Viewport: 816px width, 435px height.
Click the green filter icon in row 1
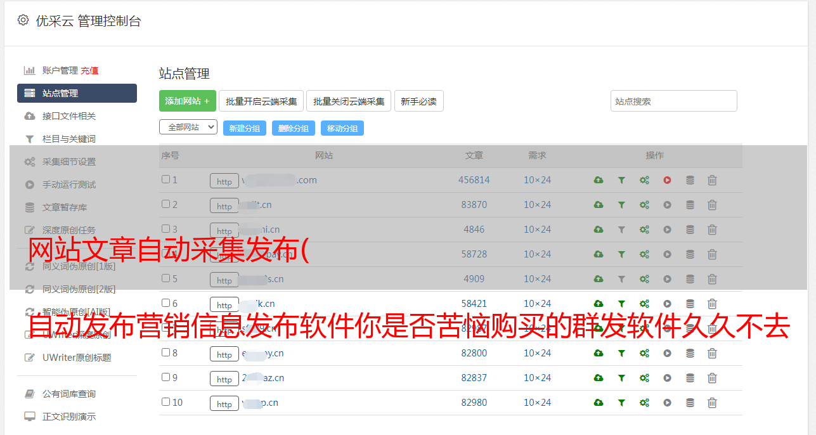click(x=621, y=180)
